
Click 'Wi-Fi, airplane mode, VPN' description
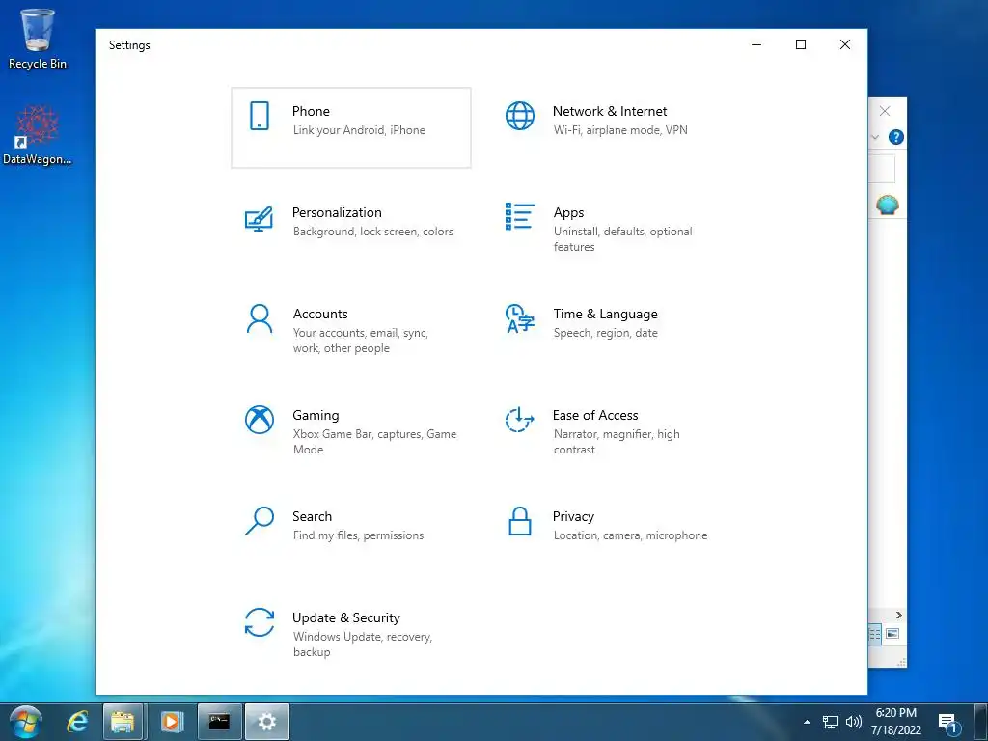(x=620, y=130)
